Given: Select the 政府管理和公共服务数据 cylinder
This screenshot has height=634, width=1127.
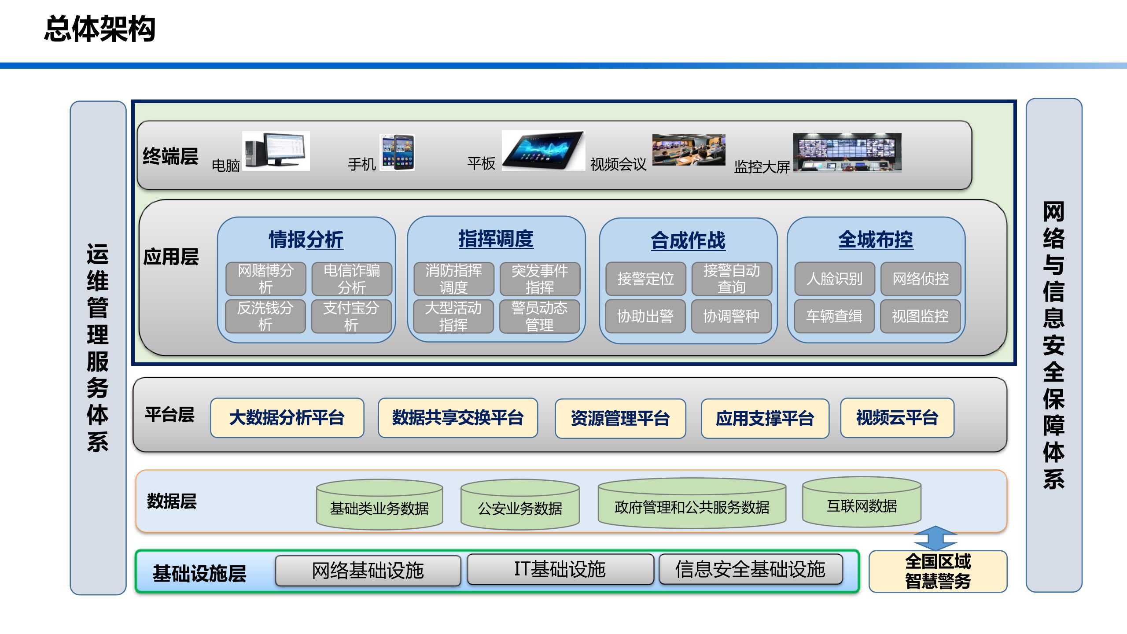Looking at the screenshot, I should click(x=692, y=504).
